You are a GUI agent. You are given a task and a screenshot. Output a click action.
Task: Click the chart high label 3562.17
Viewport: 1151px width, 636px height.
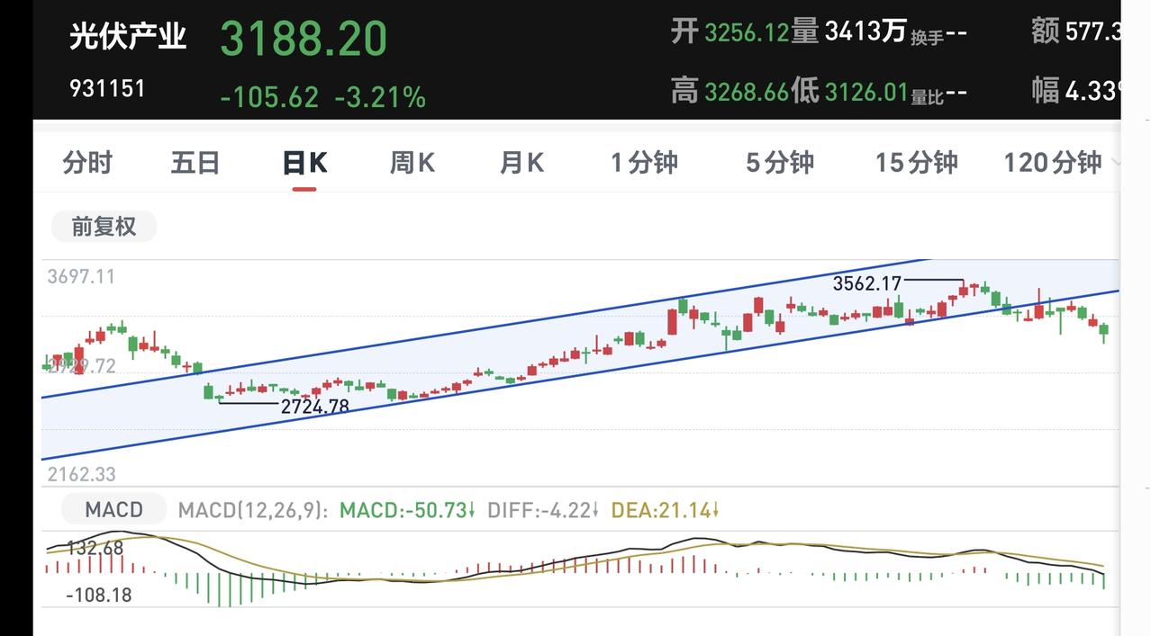866,283
